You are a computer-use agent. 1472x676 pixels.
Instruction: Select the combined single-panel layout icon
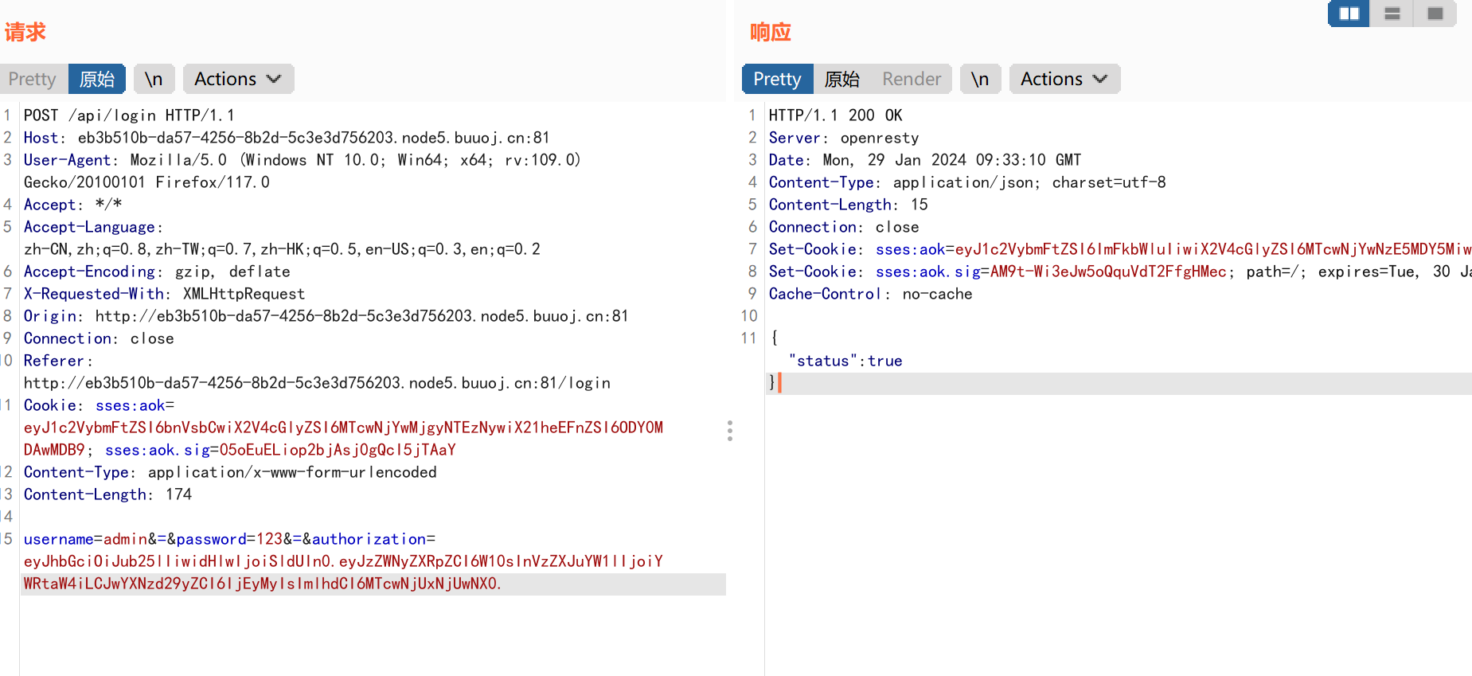click(x=1435, y=14)
